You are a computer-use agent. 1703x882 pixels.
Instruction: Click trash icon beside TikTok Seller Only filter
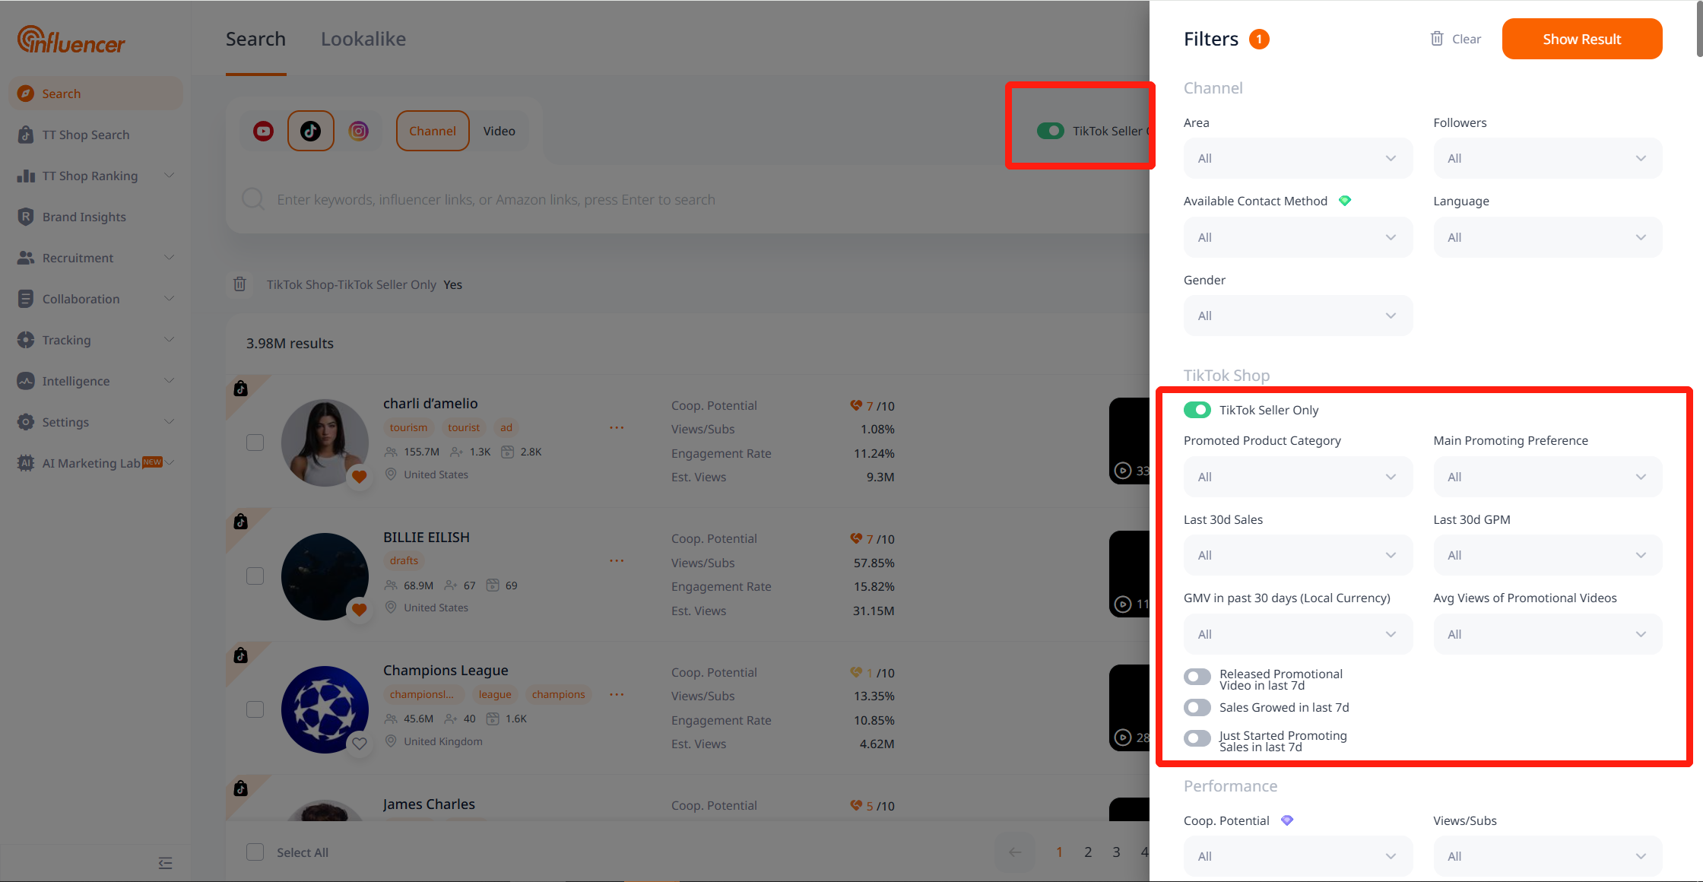[239, 284]
